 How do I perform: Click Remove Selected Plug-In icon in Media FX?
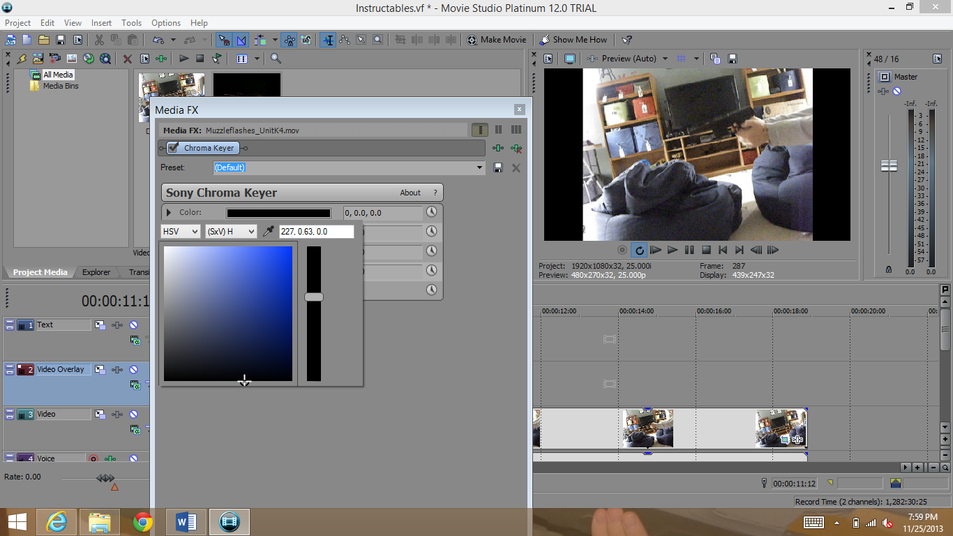(516, 148)
